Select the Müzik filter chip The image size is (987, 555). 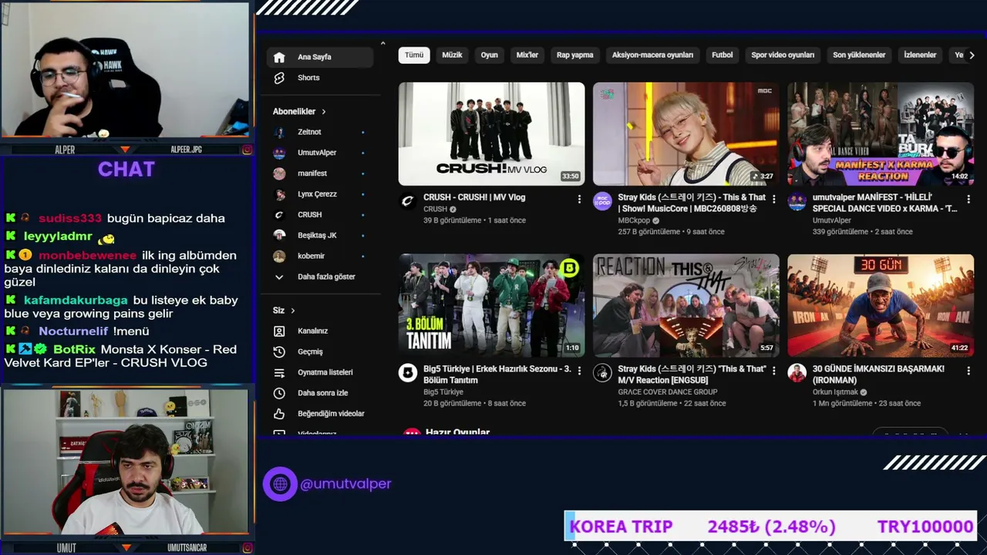(x=452, y=55)
